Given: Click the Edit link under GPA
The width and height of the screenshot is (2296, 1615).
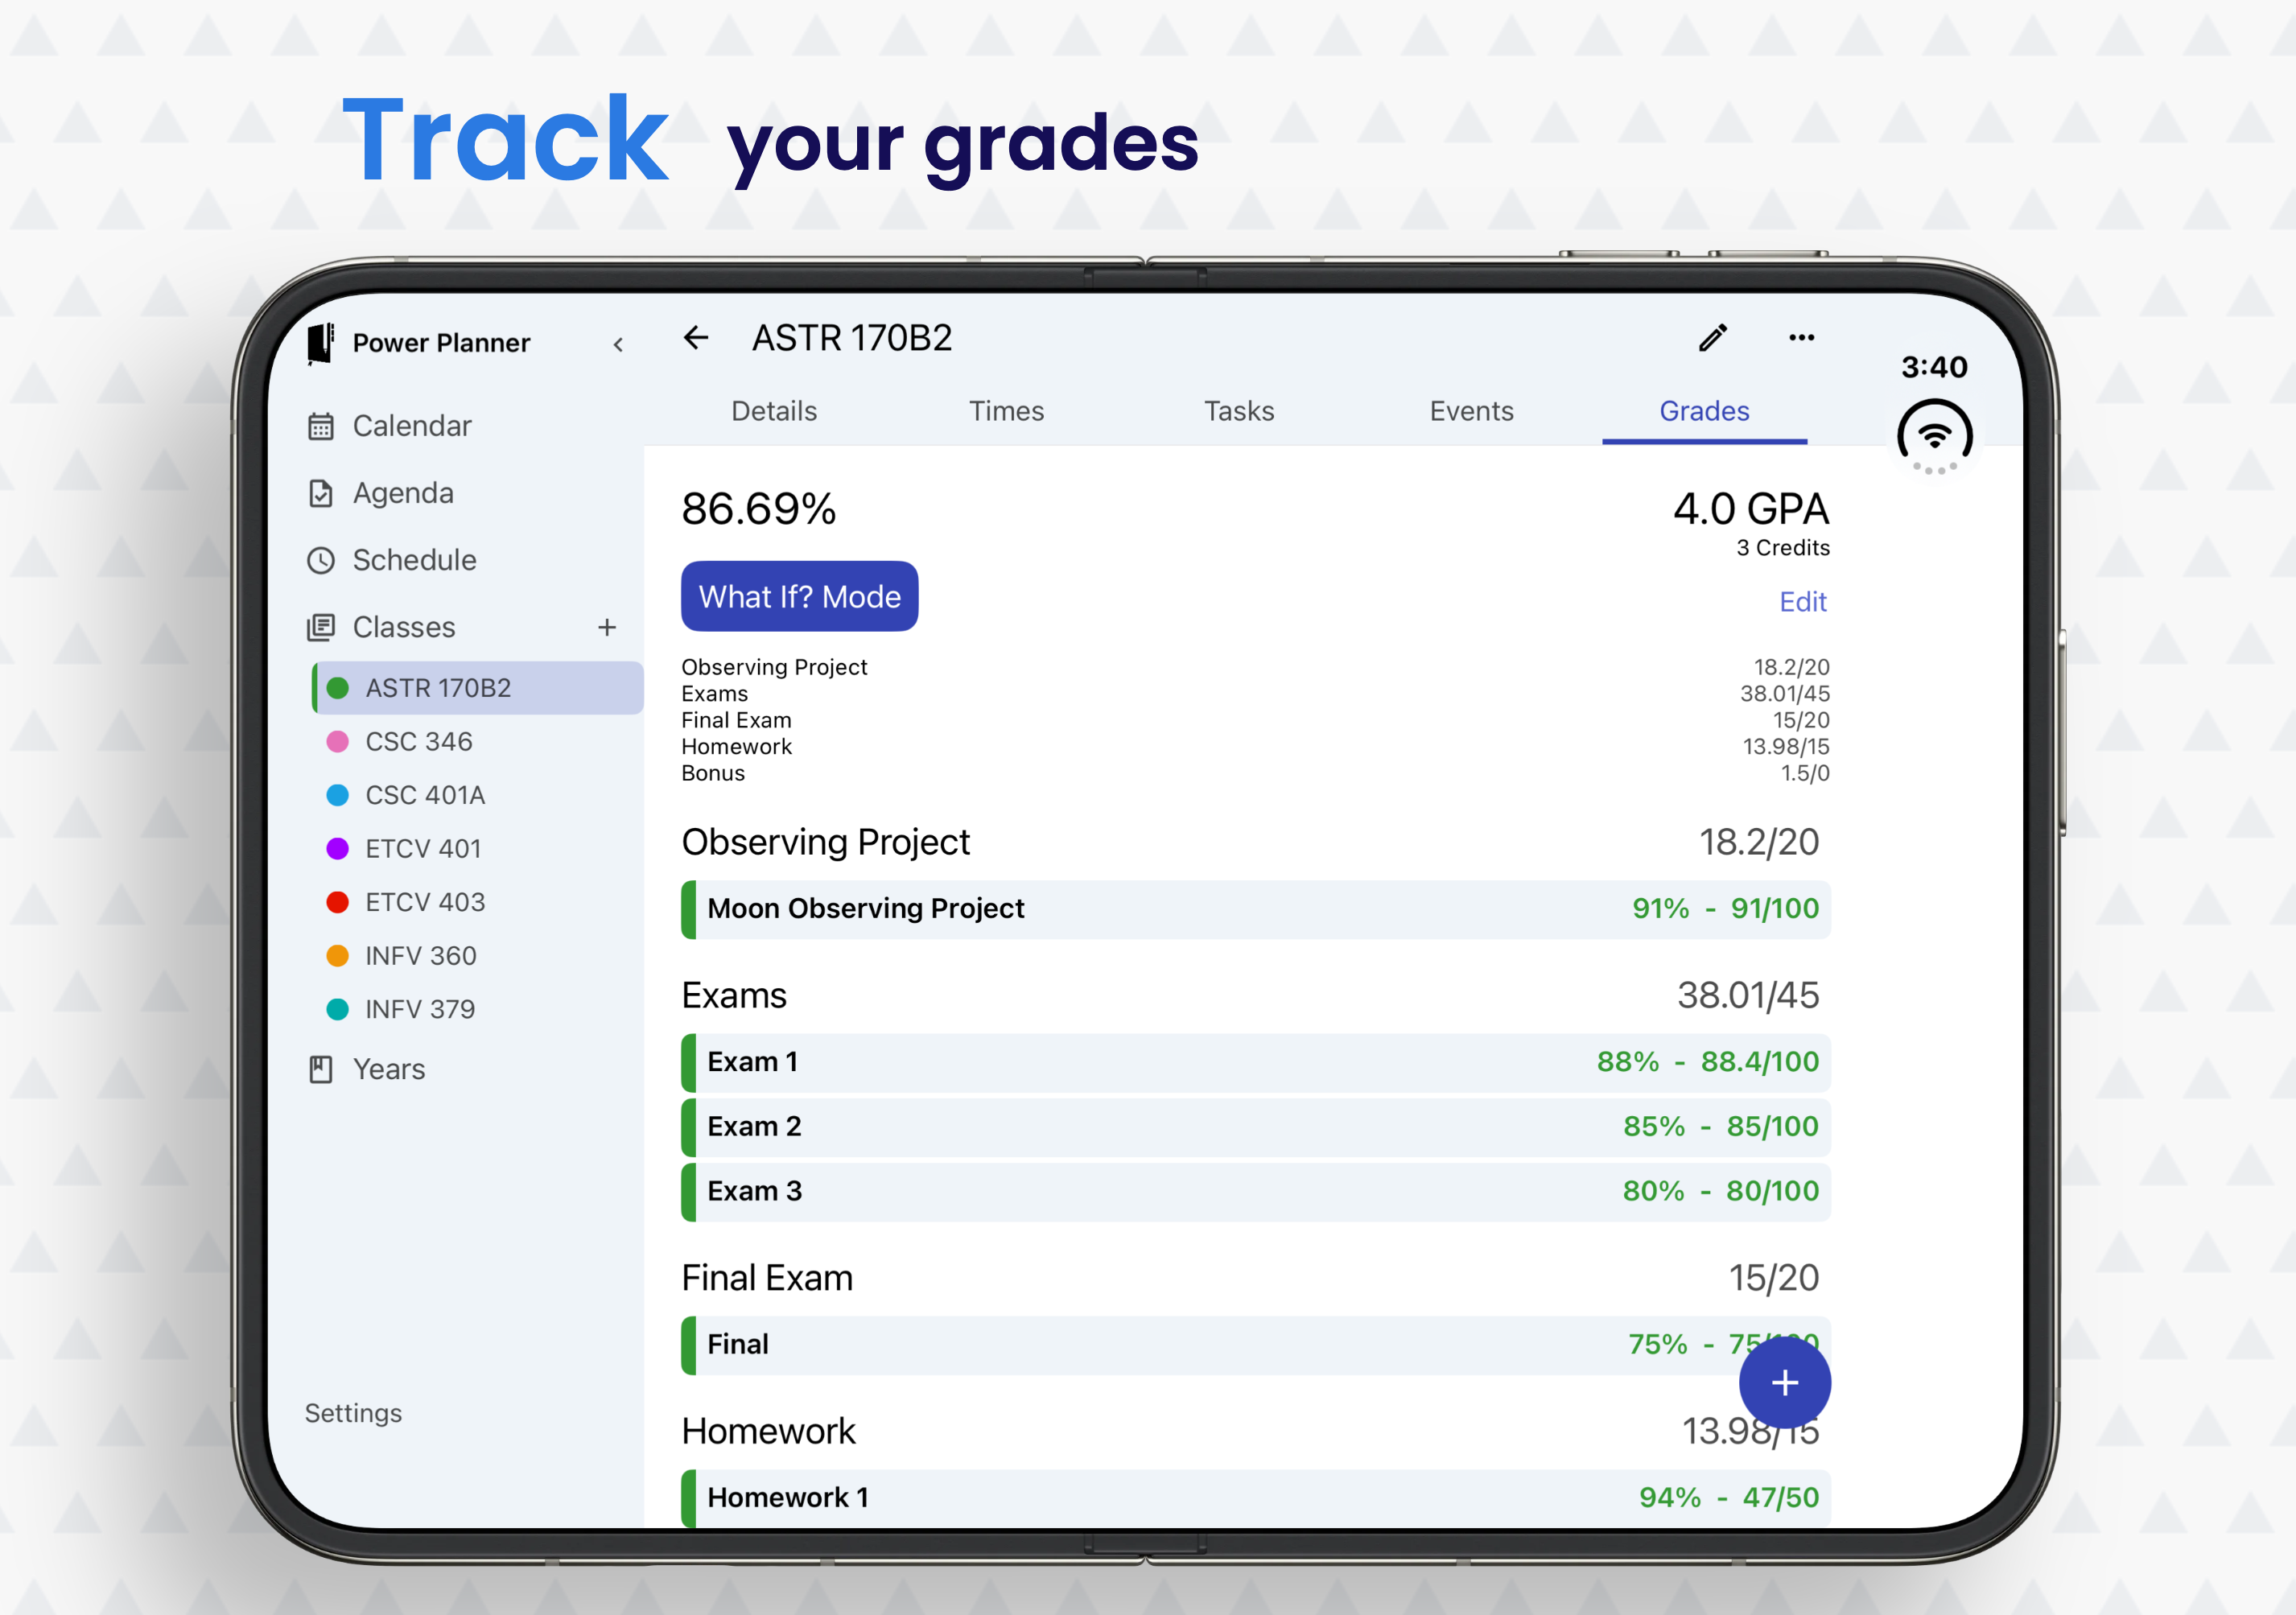Looking at the screenshot, I should (1802, 602).
